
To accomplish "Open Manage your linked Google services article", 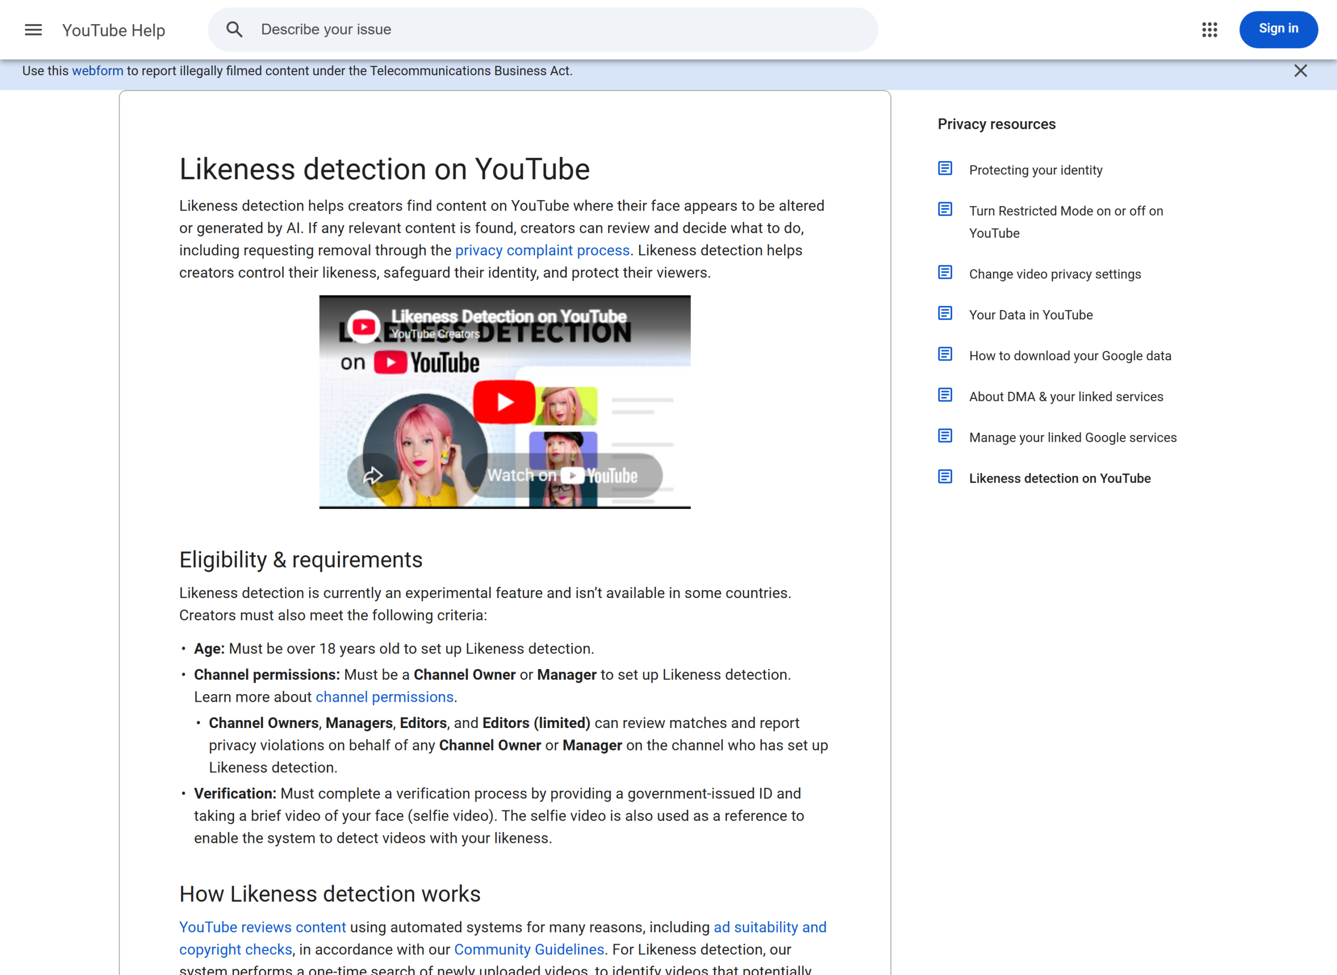I will click(1073, 437).
